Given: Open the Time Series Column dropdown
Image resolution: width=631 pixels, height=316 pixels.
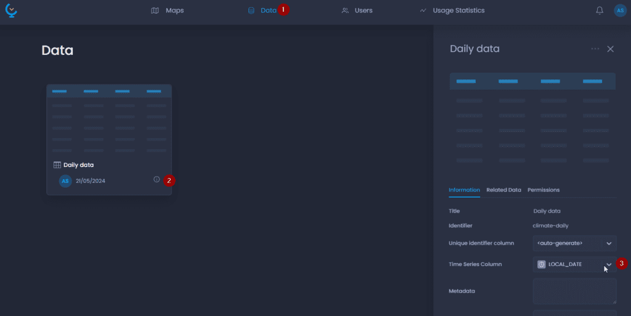Looking at the screenshot, I should 575,264.
